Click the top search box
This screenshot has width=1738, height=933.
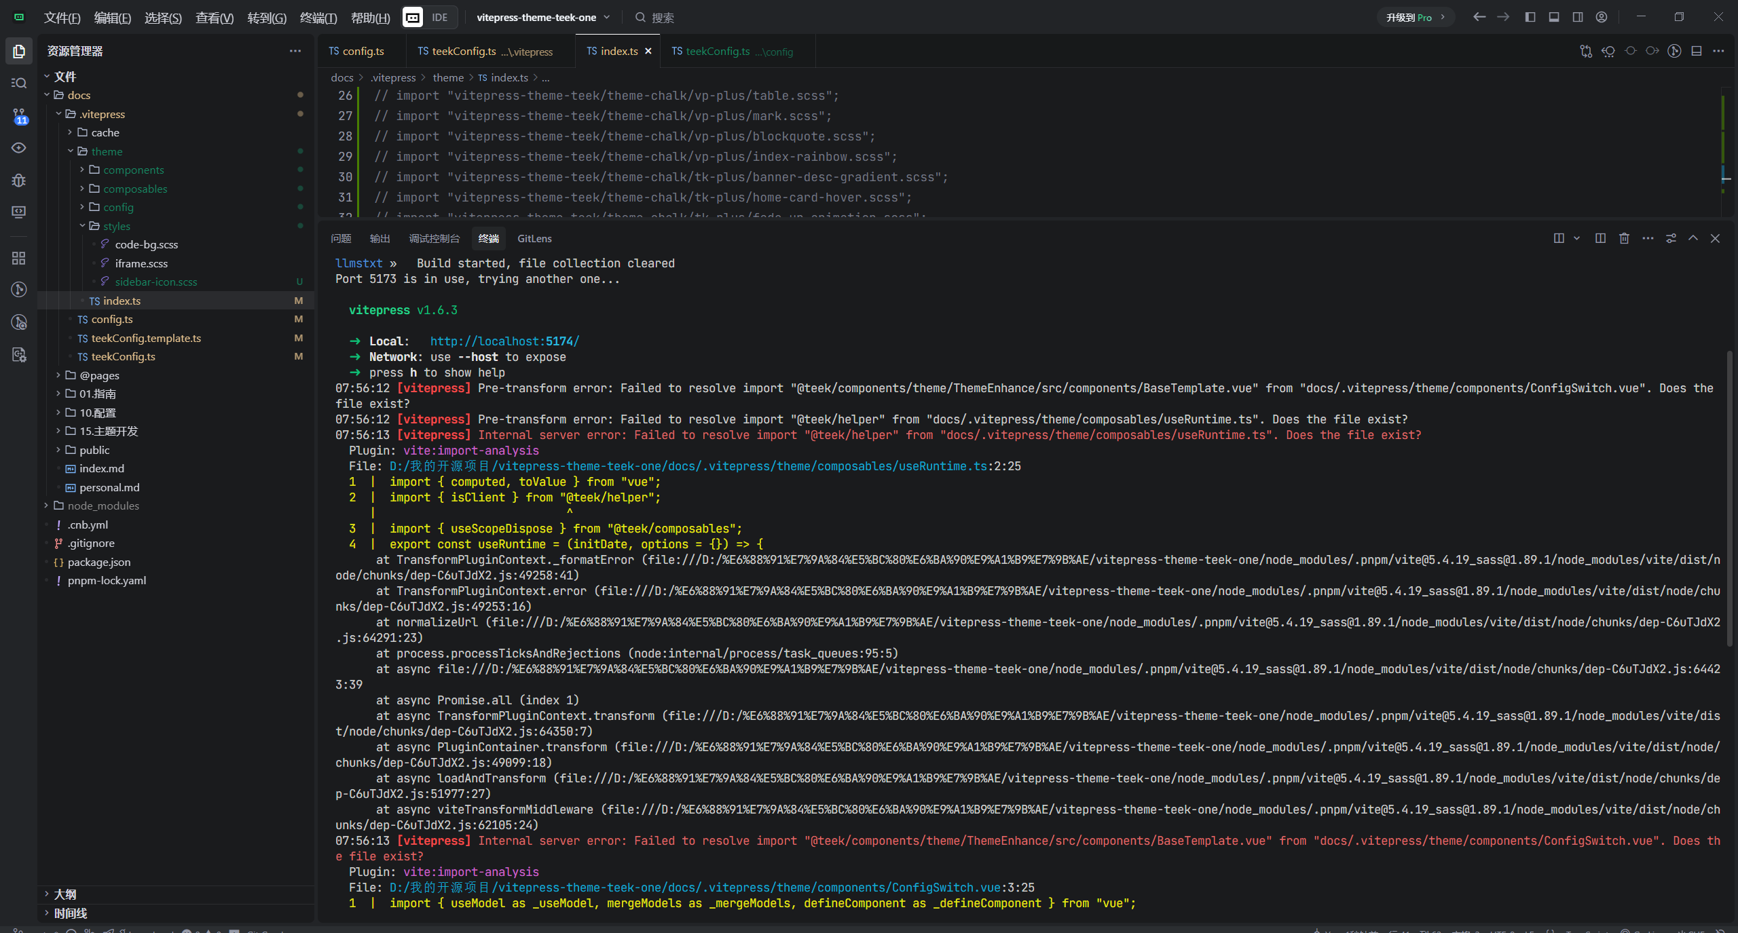662,17
